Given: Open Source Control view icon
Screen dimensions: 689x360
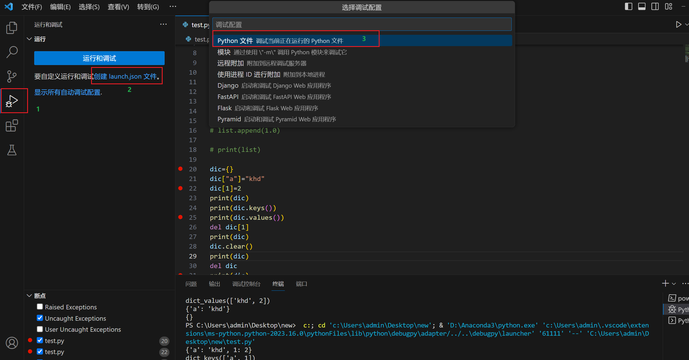Looking at the screenshot, I should 12,76.
